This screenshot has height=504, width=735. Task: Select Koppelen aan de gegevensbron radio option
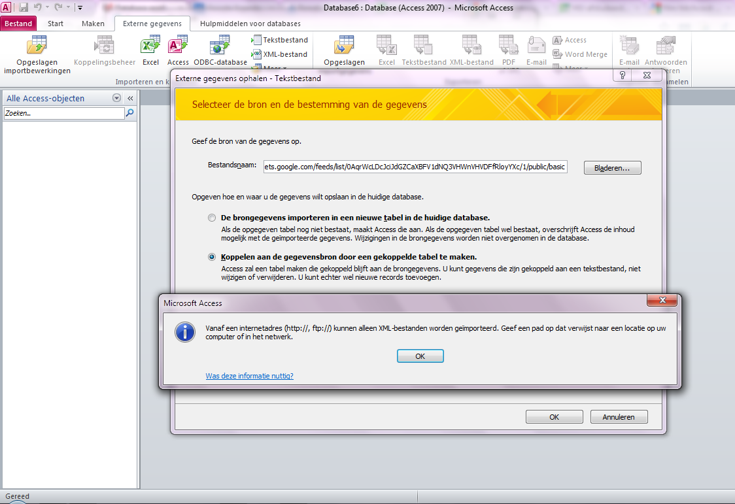pos(212,257)
